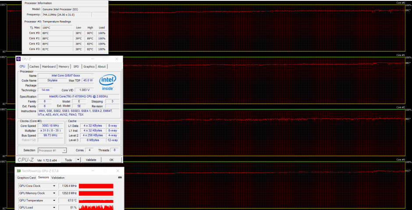The image size is (412, 210).
Task: Open the Mainboard tab
Action: click(49, 66)
